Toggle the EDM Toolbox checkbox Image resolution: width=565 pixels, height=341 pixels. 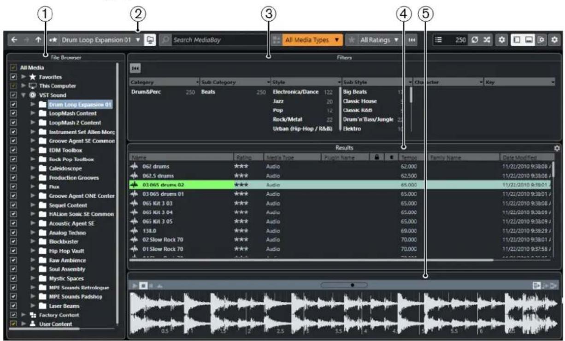pyautogui.click(x=13, y=150)
